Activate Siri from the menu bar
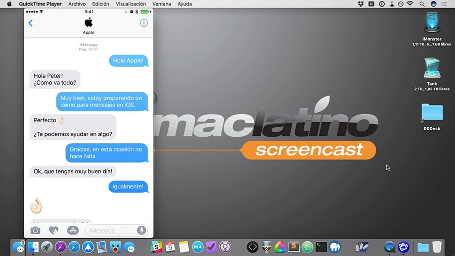 point(434,4)
